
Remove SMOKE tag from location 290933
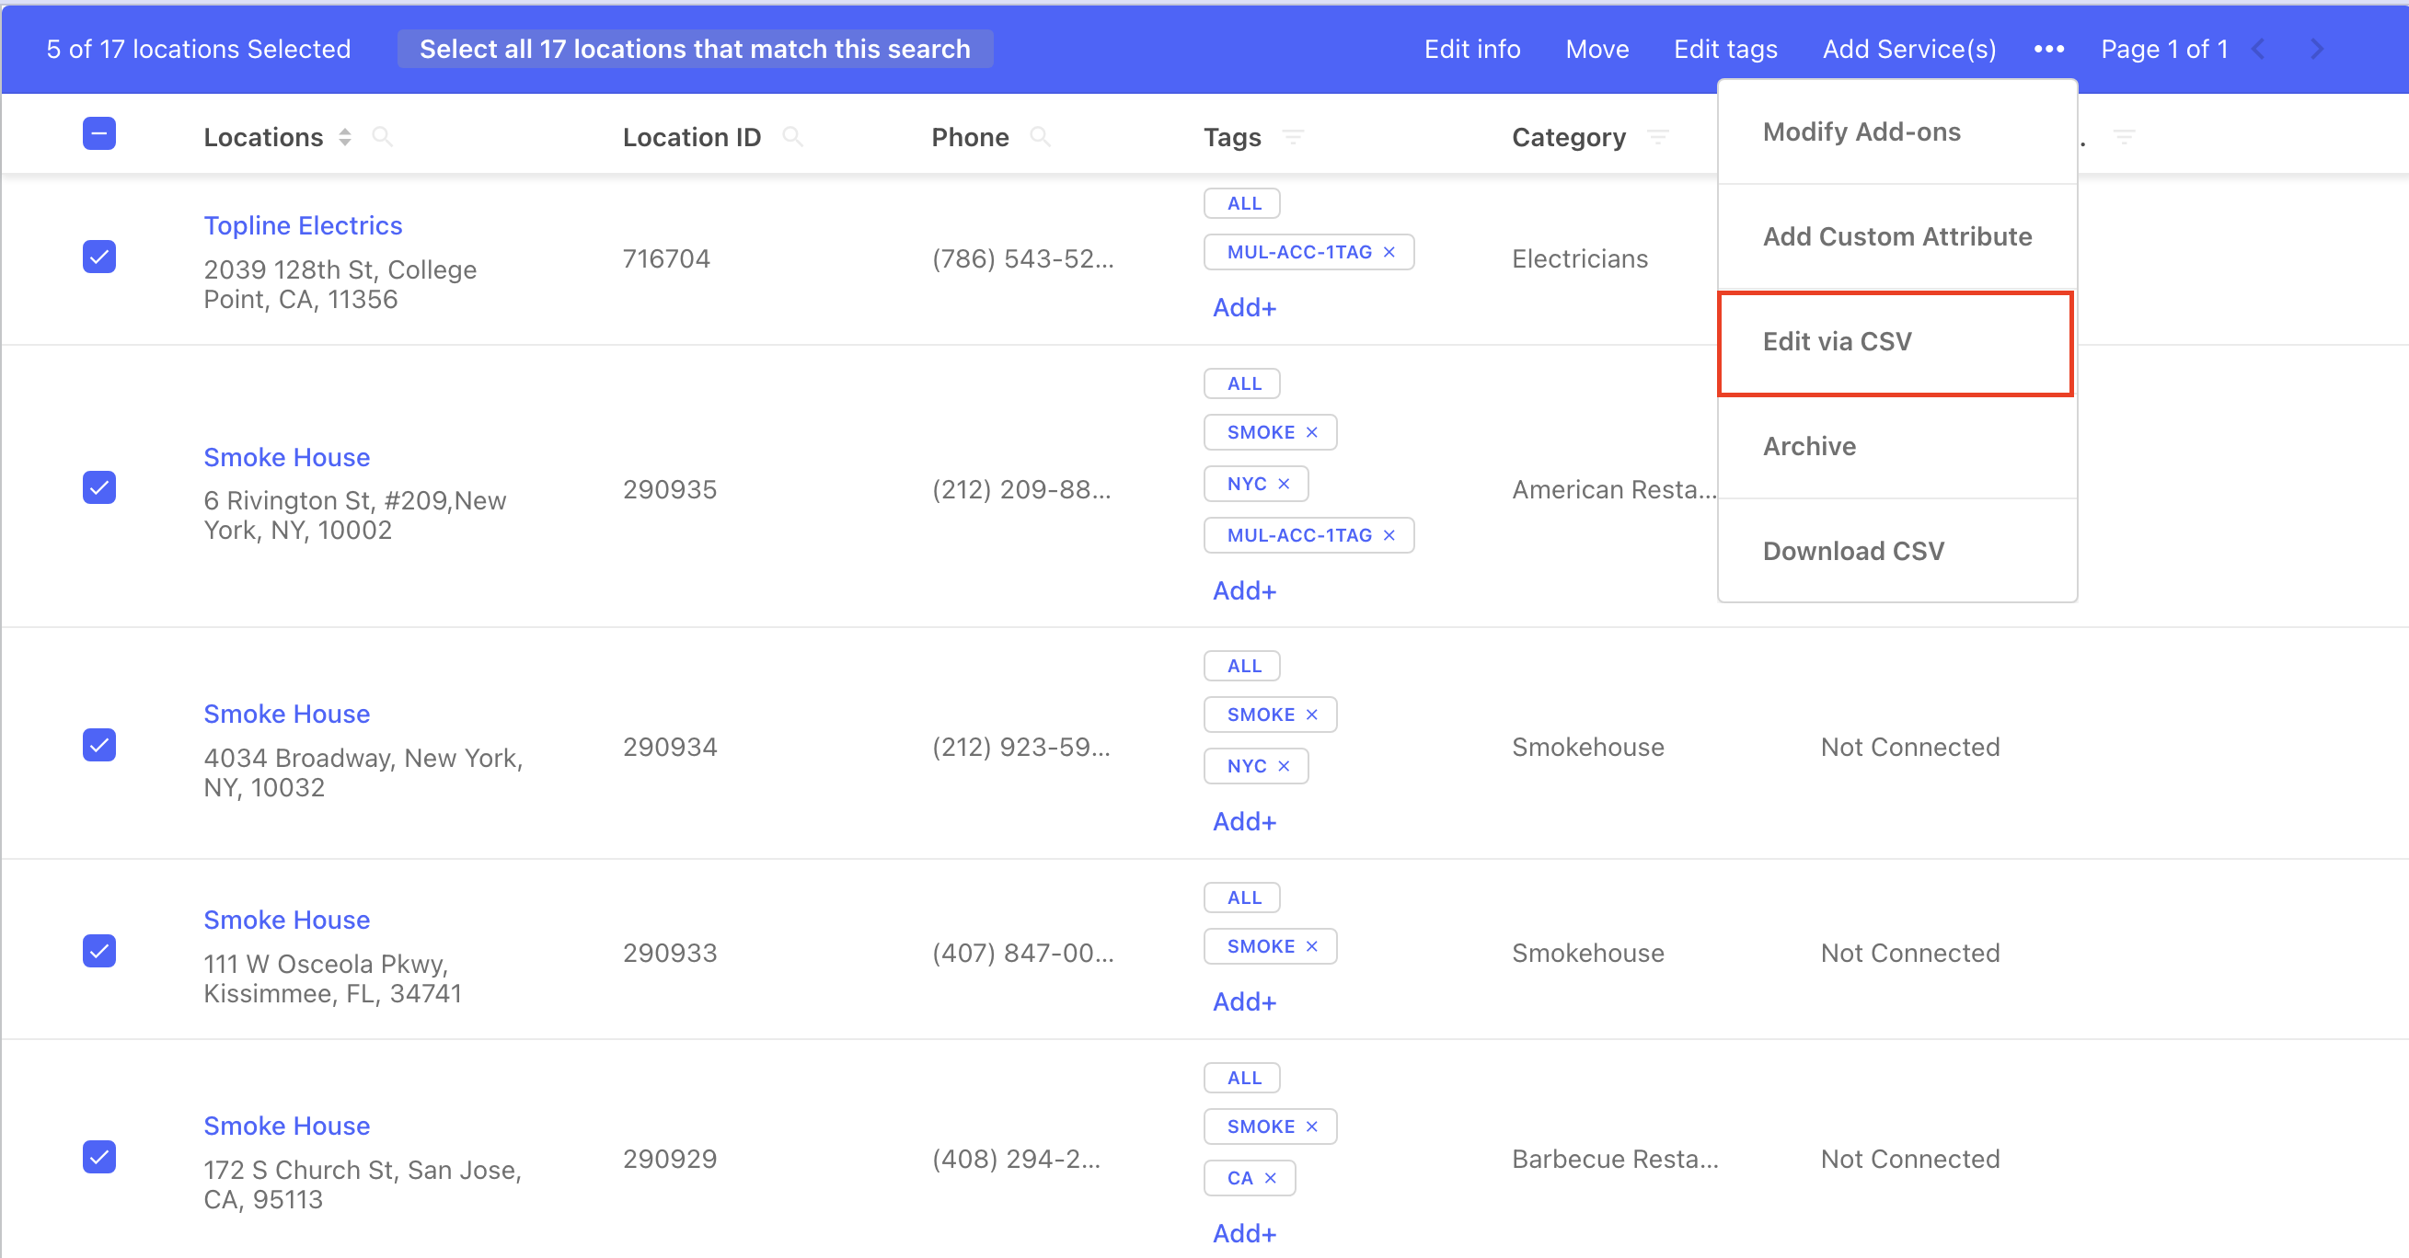[1311, 946]
